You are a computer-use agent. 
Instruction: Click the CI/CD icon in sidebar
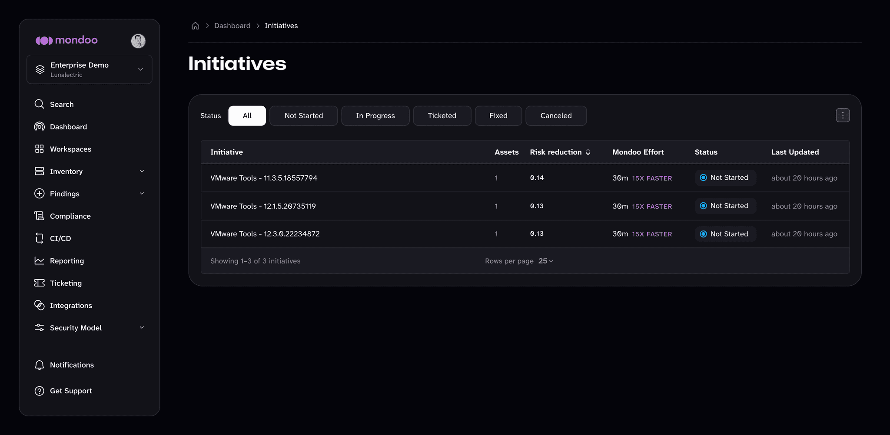(x=39, y=238)
